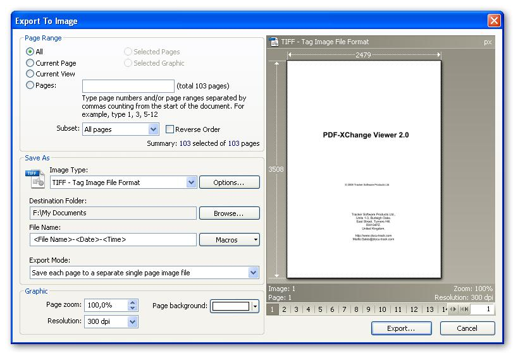This screenshot has height=358, width=518.
Task: Click the Page background white color swatch
Action: (231, 306)
